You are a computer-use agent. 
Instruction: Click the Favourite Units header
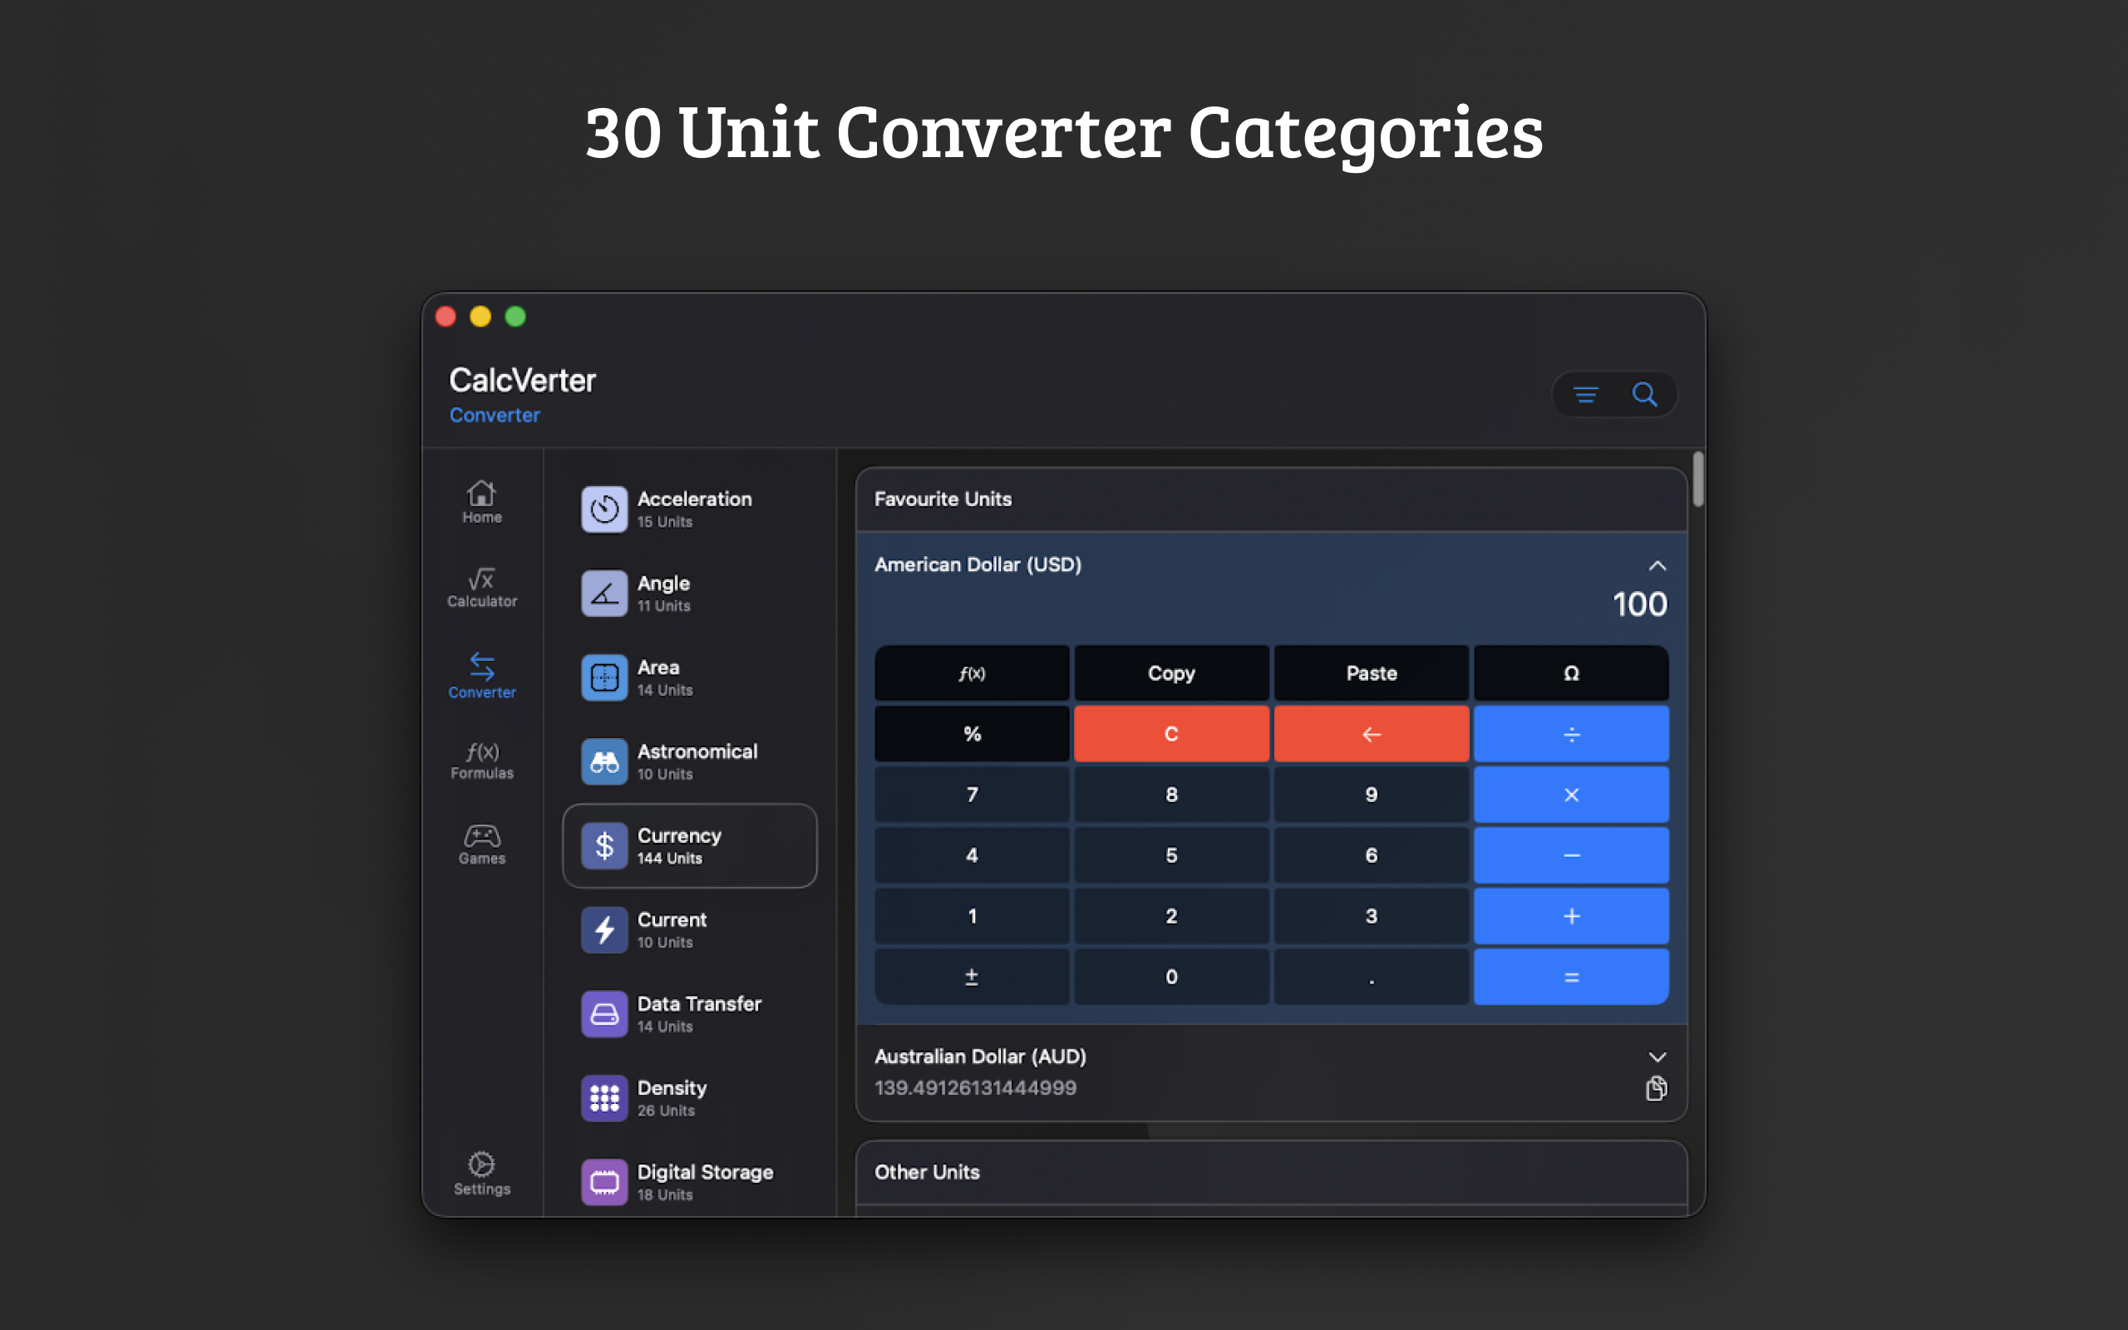[x=1272, y=499]
